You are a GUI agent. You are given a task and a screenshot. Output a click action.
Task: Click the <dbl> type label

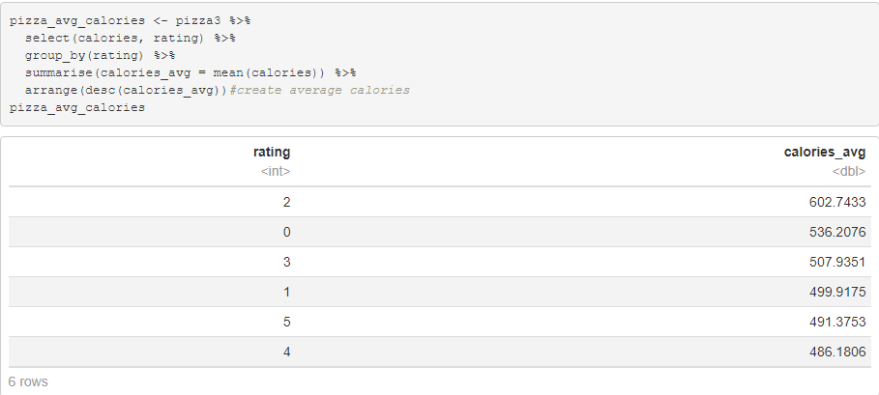848,171
